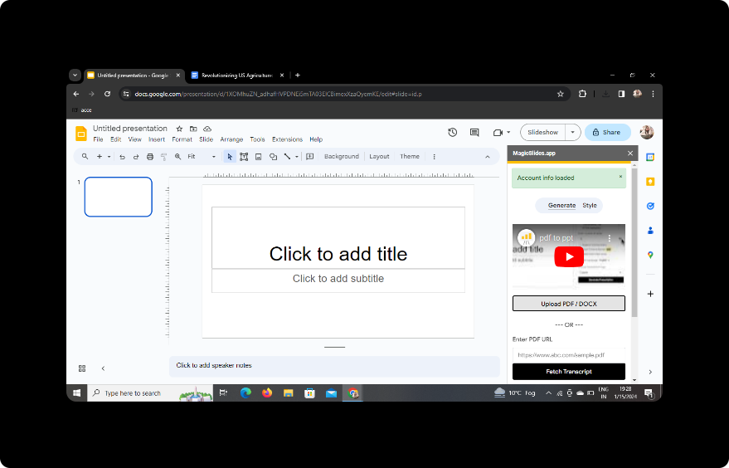Open Chrome tab search dropdown
This screenshot has width=729, height=468.
[75, 76]
